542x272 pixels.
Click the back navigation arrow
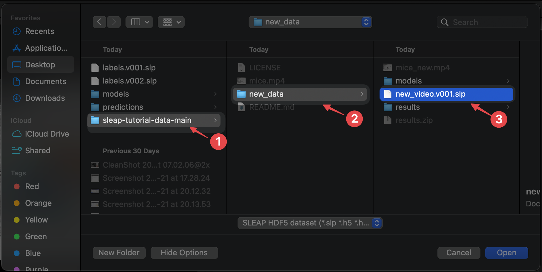(x=99, y=22)
